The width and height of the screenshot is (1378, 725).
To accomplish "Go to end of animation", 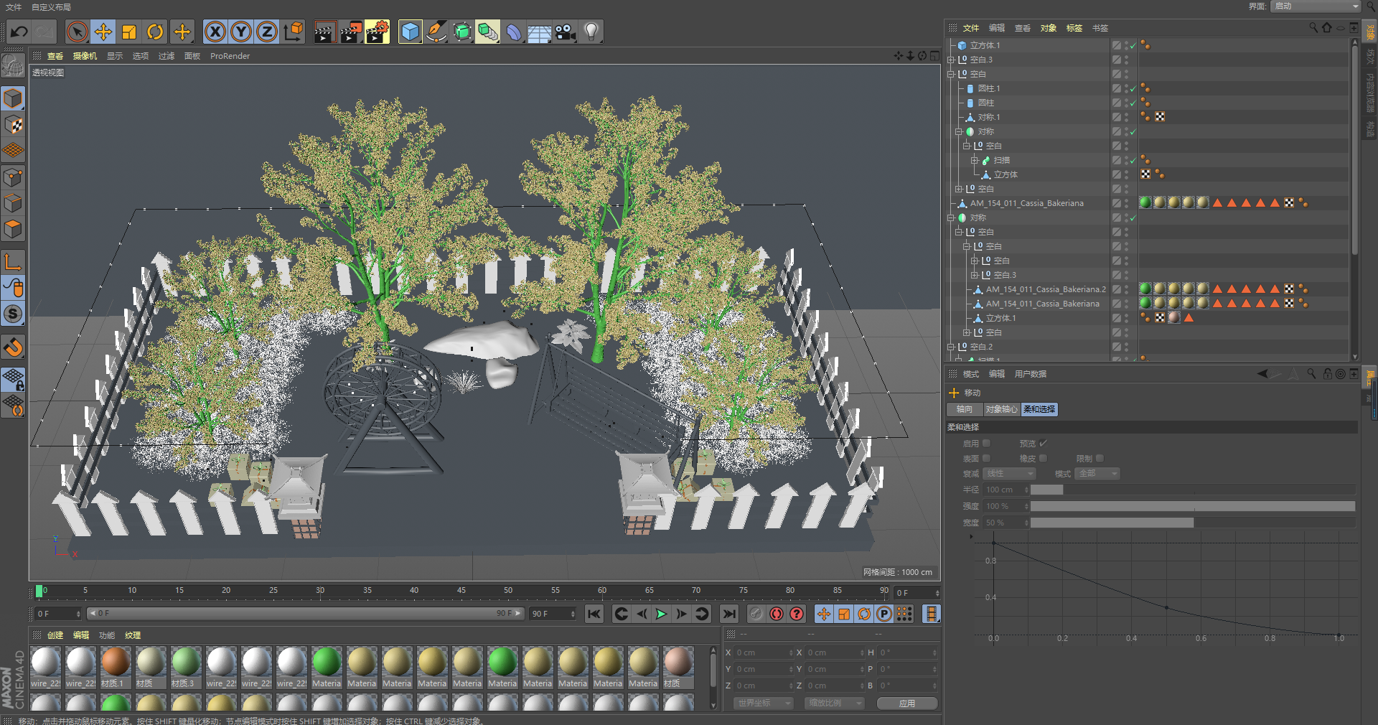I will (729, 614).
